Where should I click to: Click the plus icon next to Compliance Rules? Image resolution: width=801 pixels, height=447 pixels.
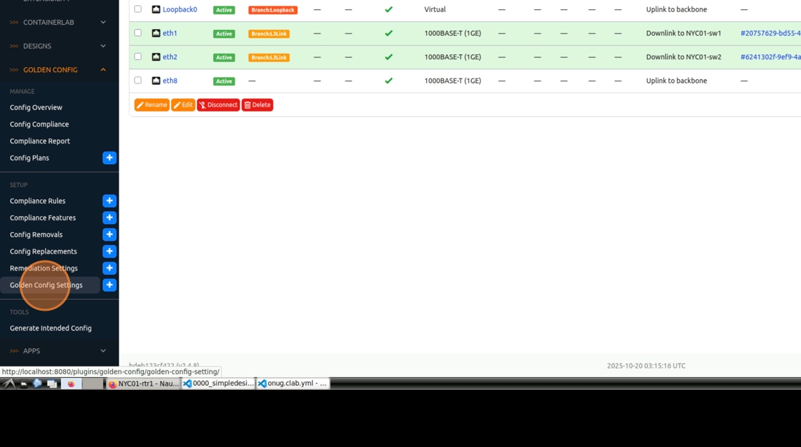[109, 201]
